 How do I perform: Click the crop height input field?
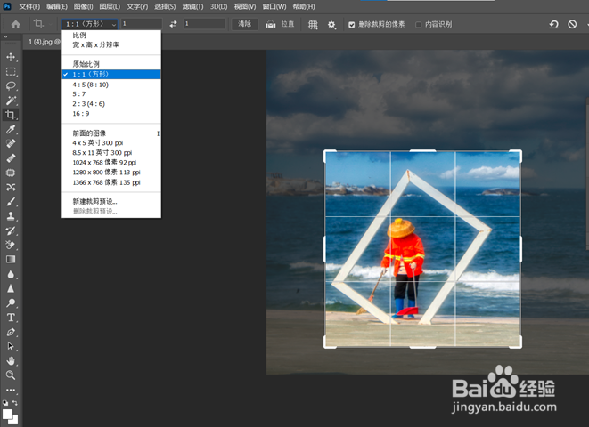[x=204, y=24]
